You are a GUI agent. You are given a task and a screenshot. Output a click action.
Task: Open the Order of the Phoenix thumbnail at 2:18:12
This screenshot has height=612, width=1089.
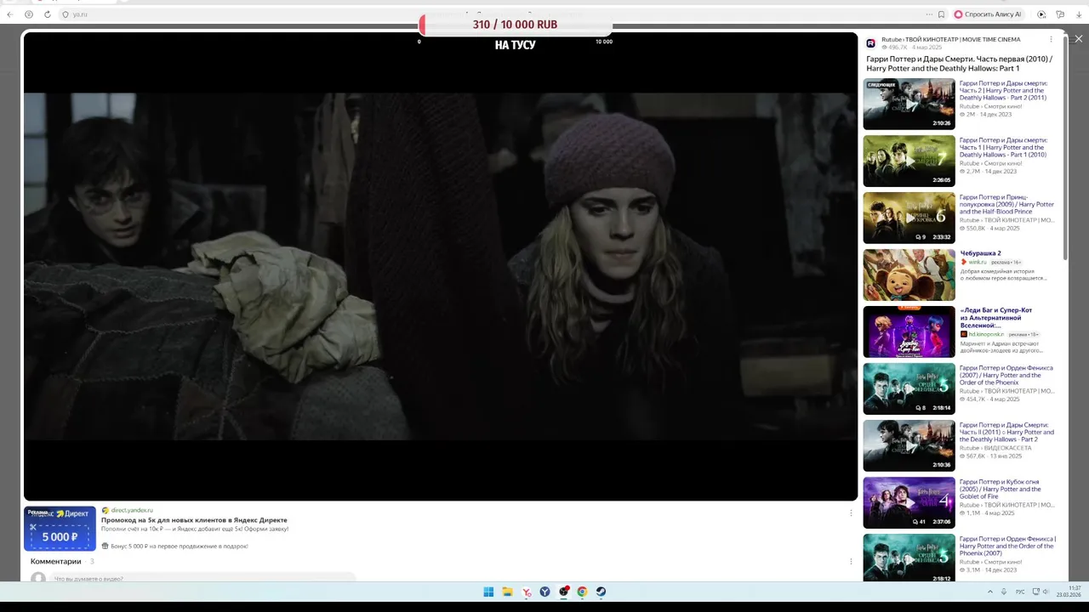click(x=909, y=558)
